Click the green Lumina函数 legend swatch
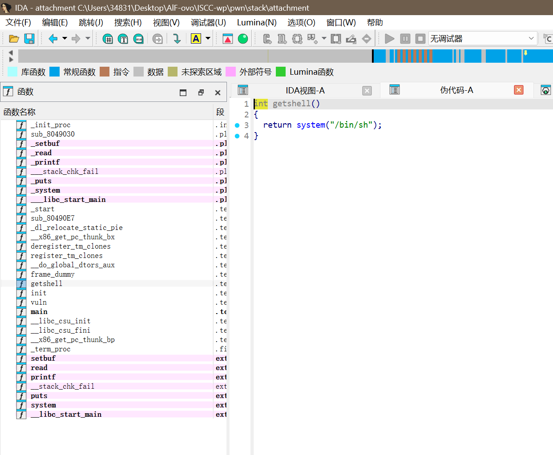 (x=281, y=72)
